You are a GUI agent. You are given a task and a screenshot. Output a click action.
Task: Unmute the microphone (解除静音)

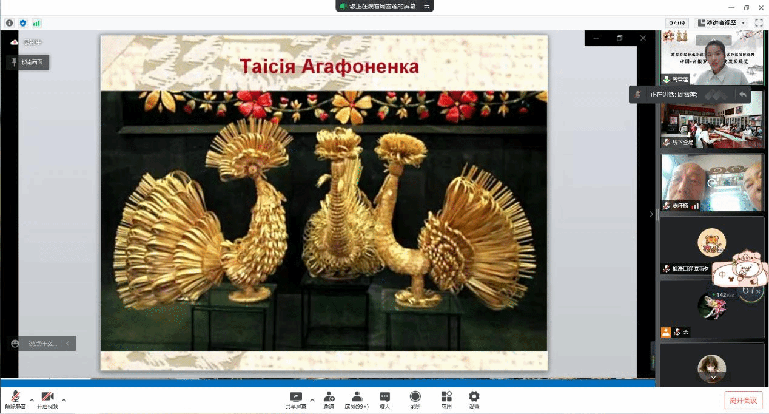15,399
